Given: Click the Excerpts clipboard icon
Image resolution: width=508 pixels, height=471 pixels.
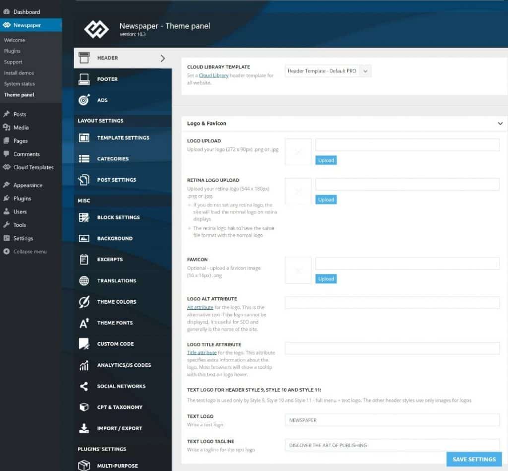Looking at the screenshot, I should (x=84, y=260).
